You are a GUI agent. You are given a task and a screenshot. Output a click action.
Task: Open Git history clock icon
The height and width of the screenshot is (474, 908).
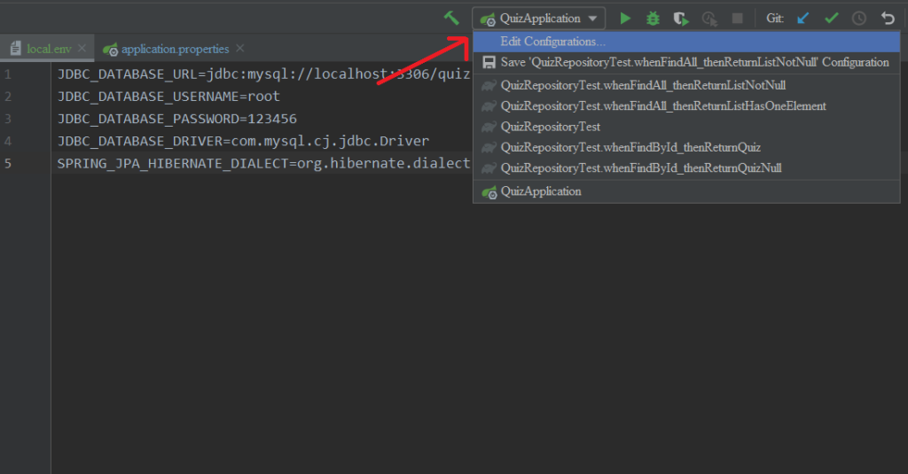click(858, 18)
